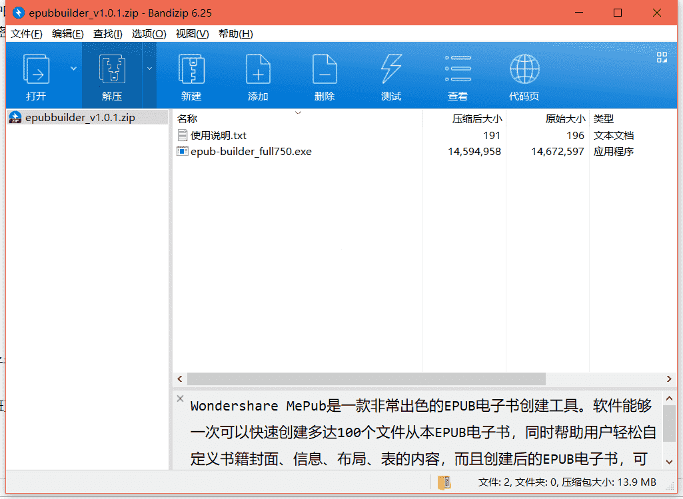This screenshot has height=499, width=683.
Task: Click the Test (测试) archive icon
Action: pos(391,69)
